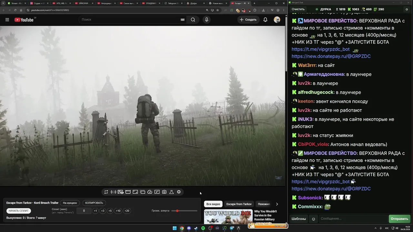Open the Шаблоны templates button
Viewport: 413px width, 232px height.
click(299, 219)
